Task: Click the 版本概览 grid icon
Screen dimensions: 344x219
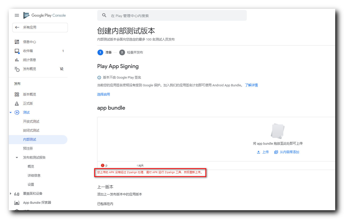Action: point(17,94)
